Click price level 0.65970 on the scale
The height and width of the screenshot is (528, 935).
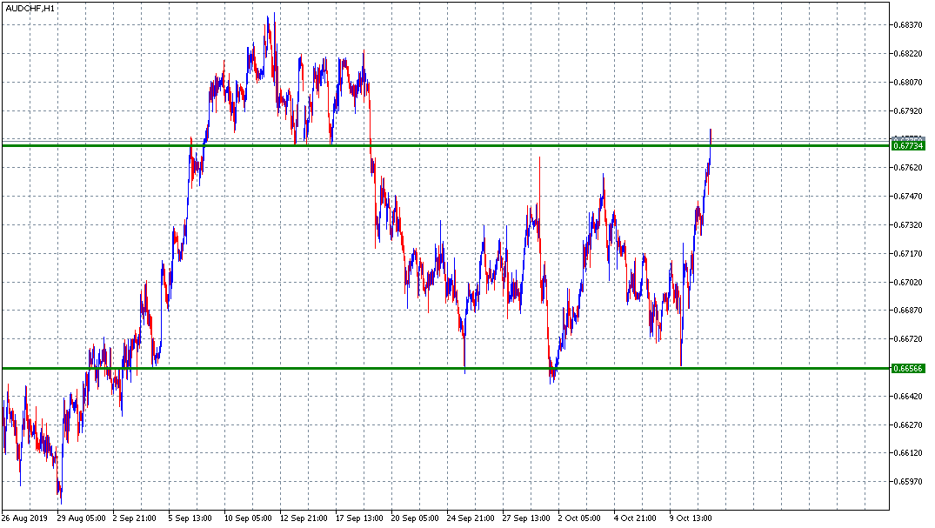(908, 482)
